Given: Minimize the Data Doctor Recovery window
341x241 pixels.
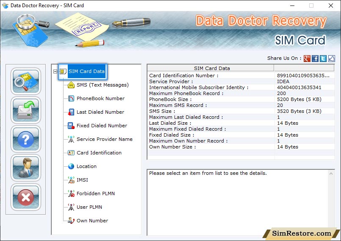Looking at the screenshot, I should (292, 6).
